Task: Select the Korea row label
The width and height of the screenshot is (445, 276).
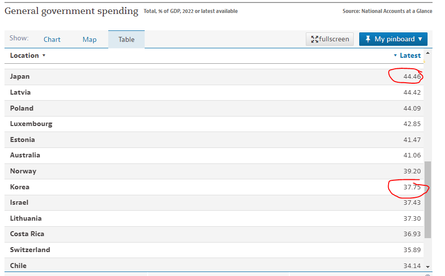Action: point(19,187)
